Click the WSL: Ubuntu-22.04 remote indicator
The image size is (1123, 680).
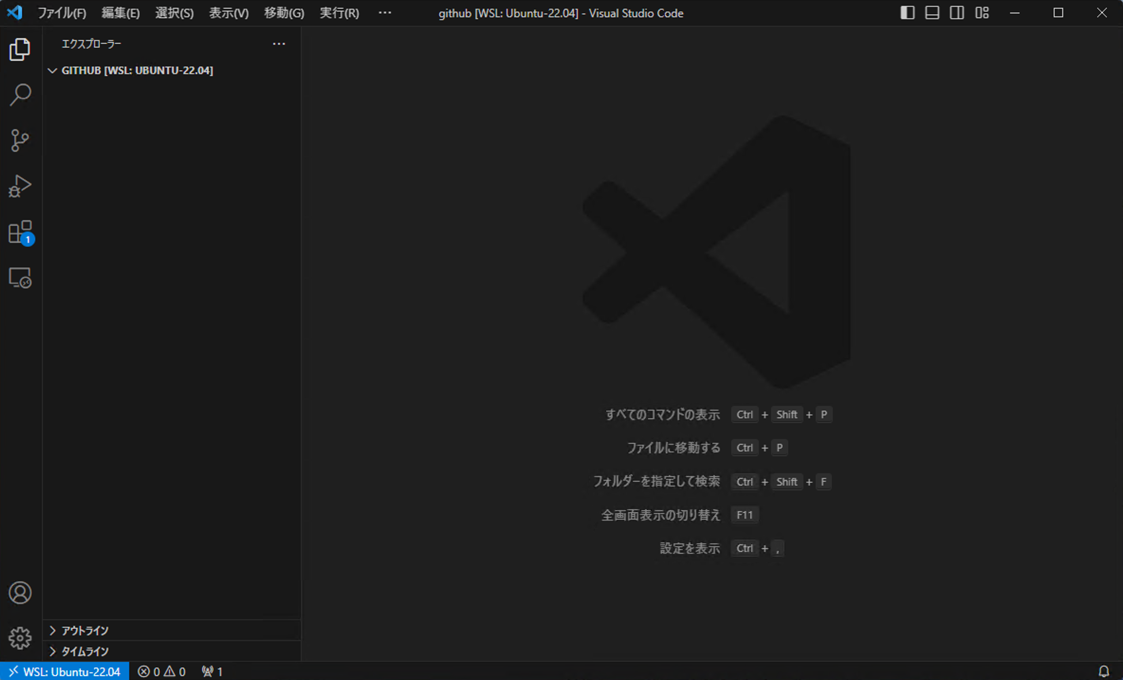coord(64,671)
